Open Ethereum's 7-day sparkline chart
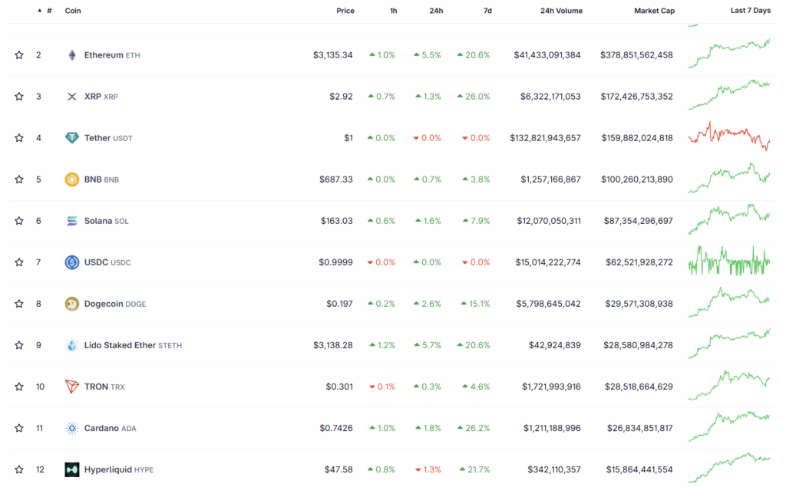This screenshot has height=487, width=786. (x=729, y=54)
